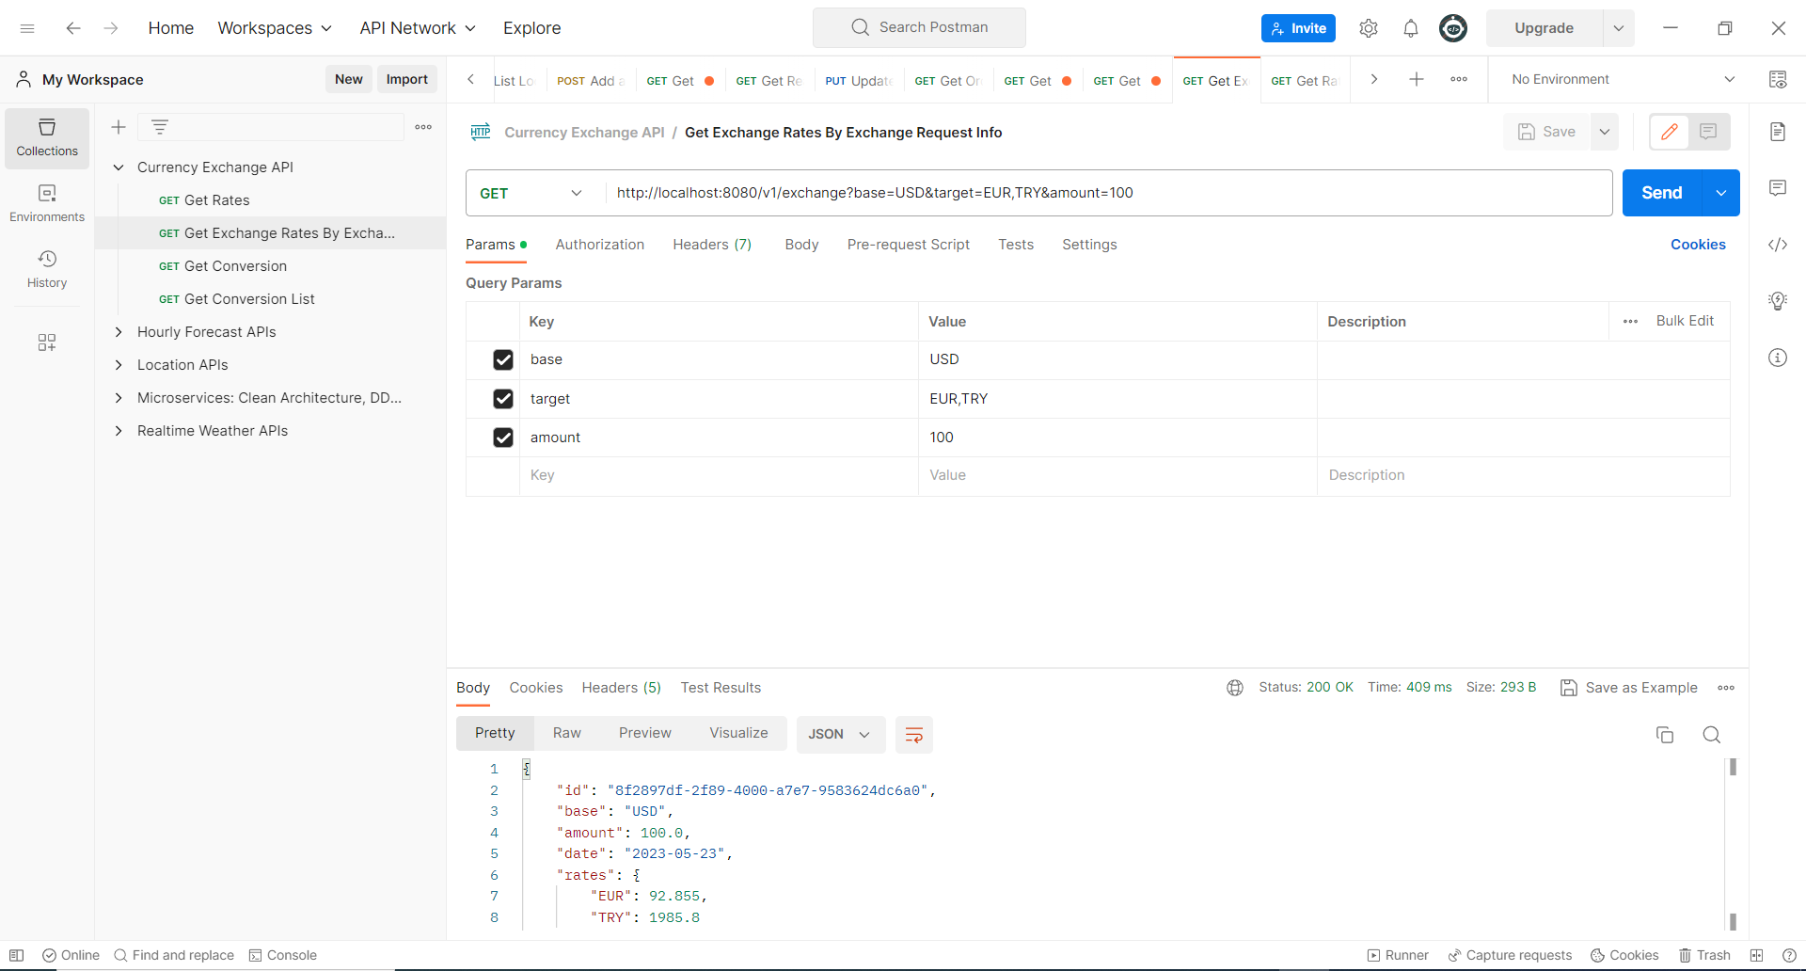Image resolution: width=1806 pixels, height=971 pixels.
Task: Open the API Network dropdown
Action: pyautogui.click(x=418, y=28)
